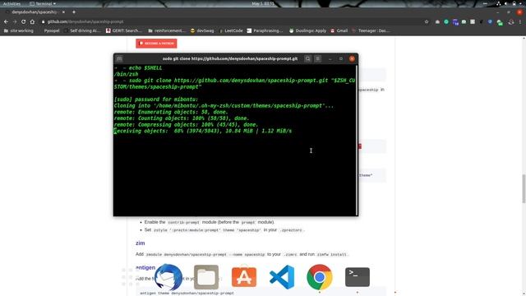526x296 pixels.
Task: Click the '[sudo] password for mibontu:' line
Action: [x=156, y=99]
